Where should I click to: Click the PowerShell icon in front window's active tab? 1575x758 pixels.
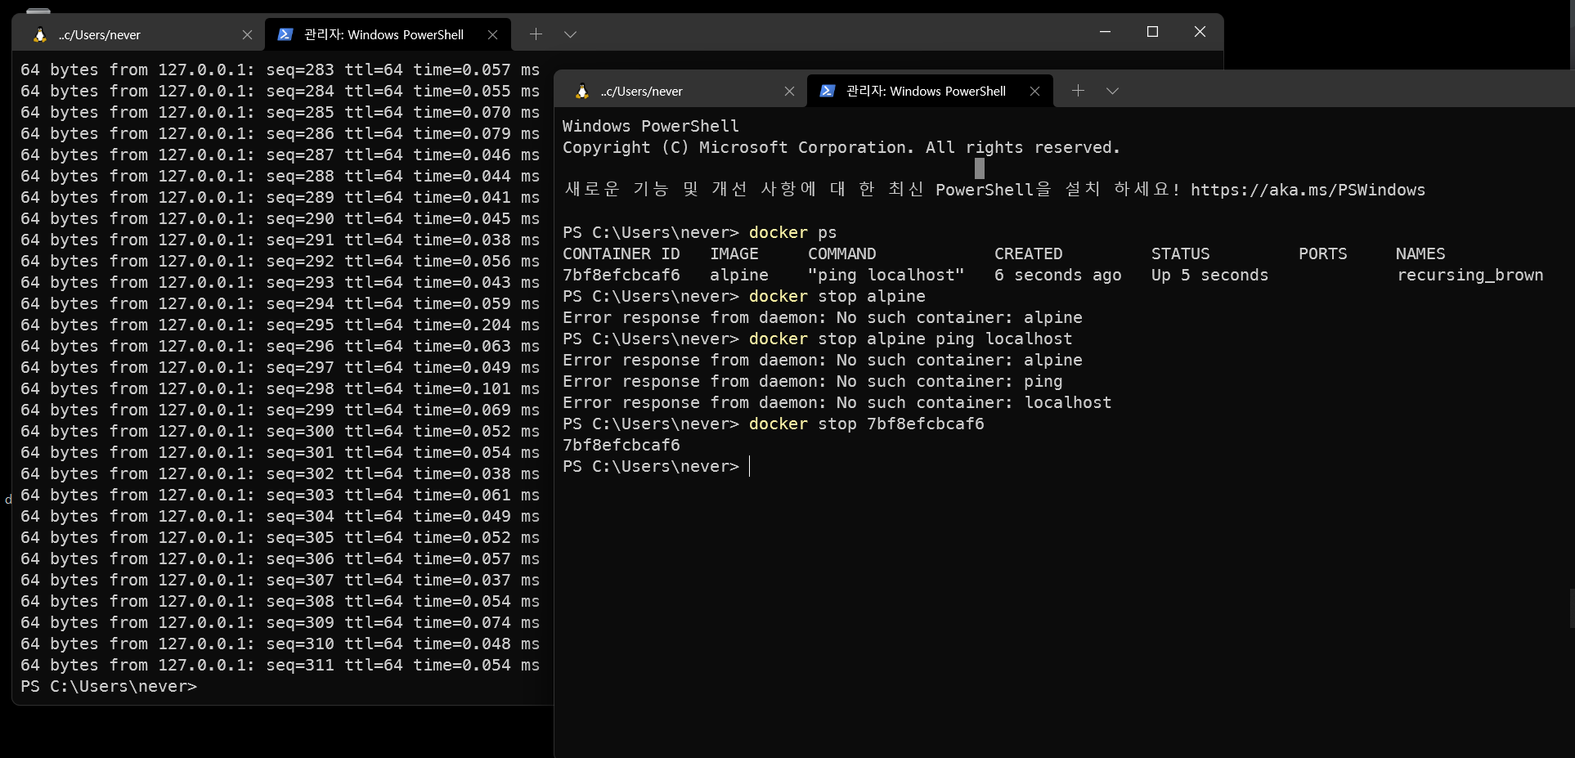click(x=828, y=91)
